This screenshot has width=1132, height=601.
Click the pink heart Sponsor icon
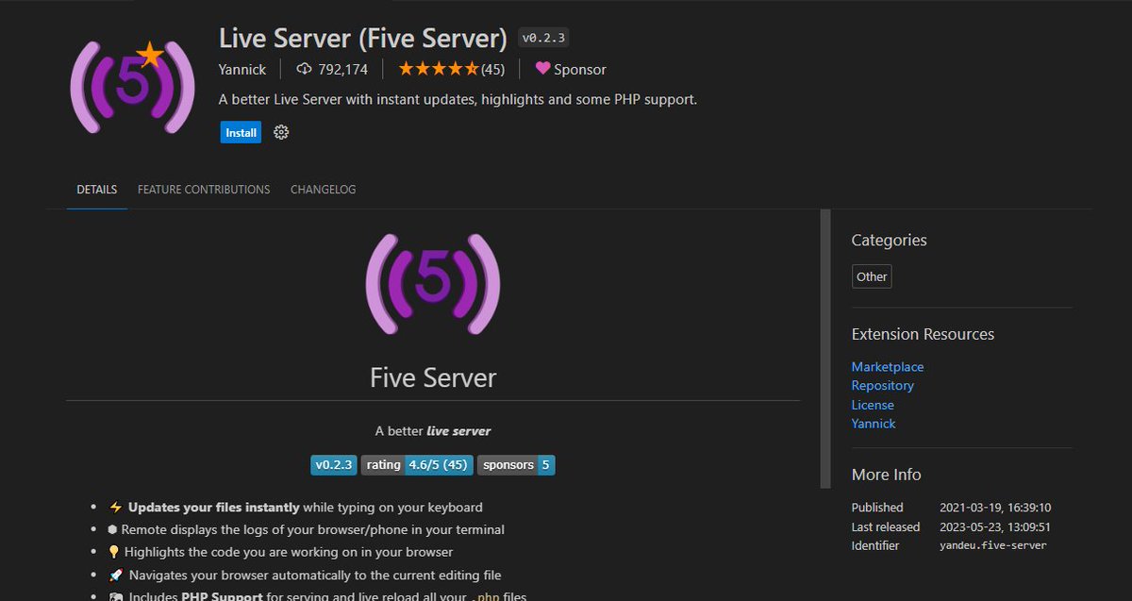[542, 69]
